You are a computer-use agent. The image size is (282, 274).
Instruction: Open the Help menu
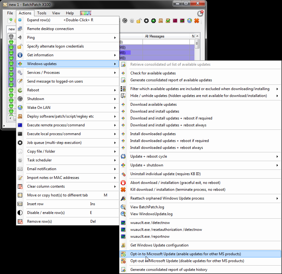(70, 13)
